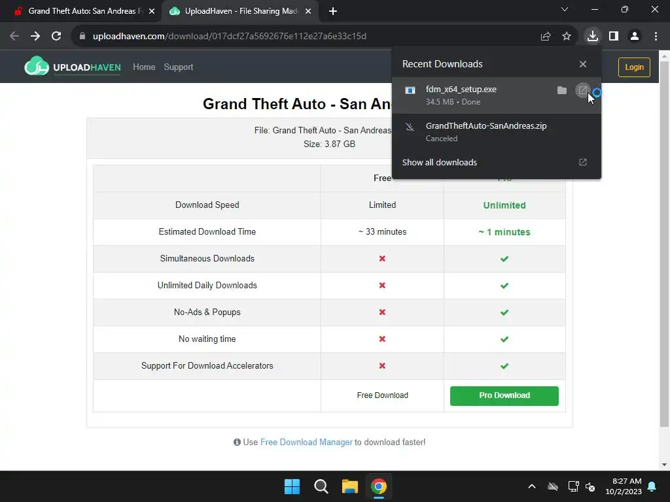Image resolution: width=670 pixels, height=502 pixels.
Task: Open Chrome three-dot menu
Action: pos(656,37)
